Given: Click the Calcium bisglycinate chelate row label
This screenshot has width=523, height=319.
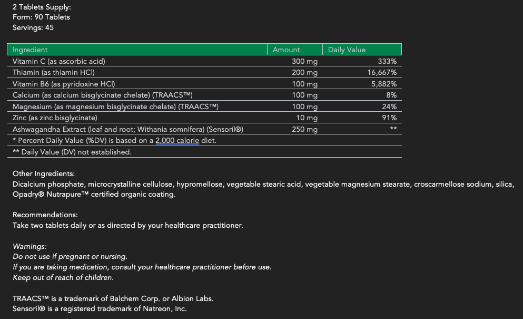Looking at the screenshot, I should [x=103, y=95].
